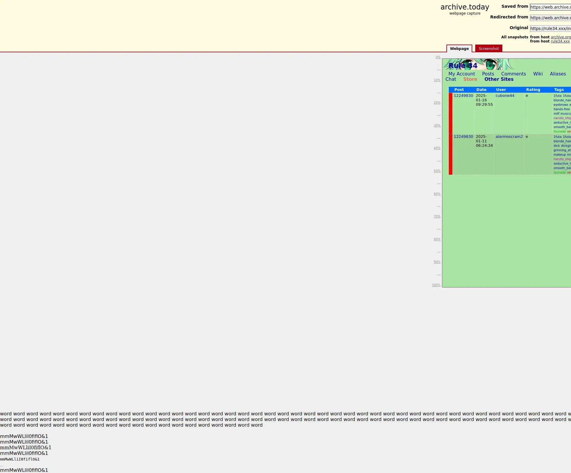This screenshot has height=473, width=571.
Task: Click the Redirected from URL field
Action: coord(550,18)
